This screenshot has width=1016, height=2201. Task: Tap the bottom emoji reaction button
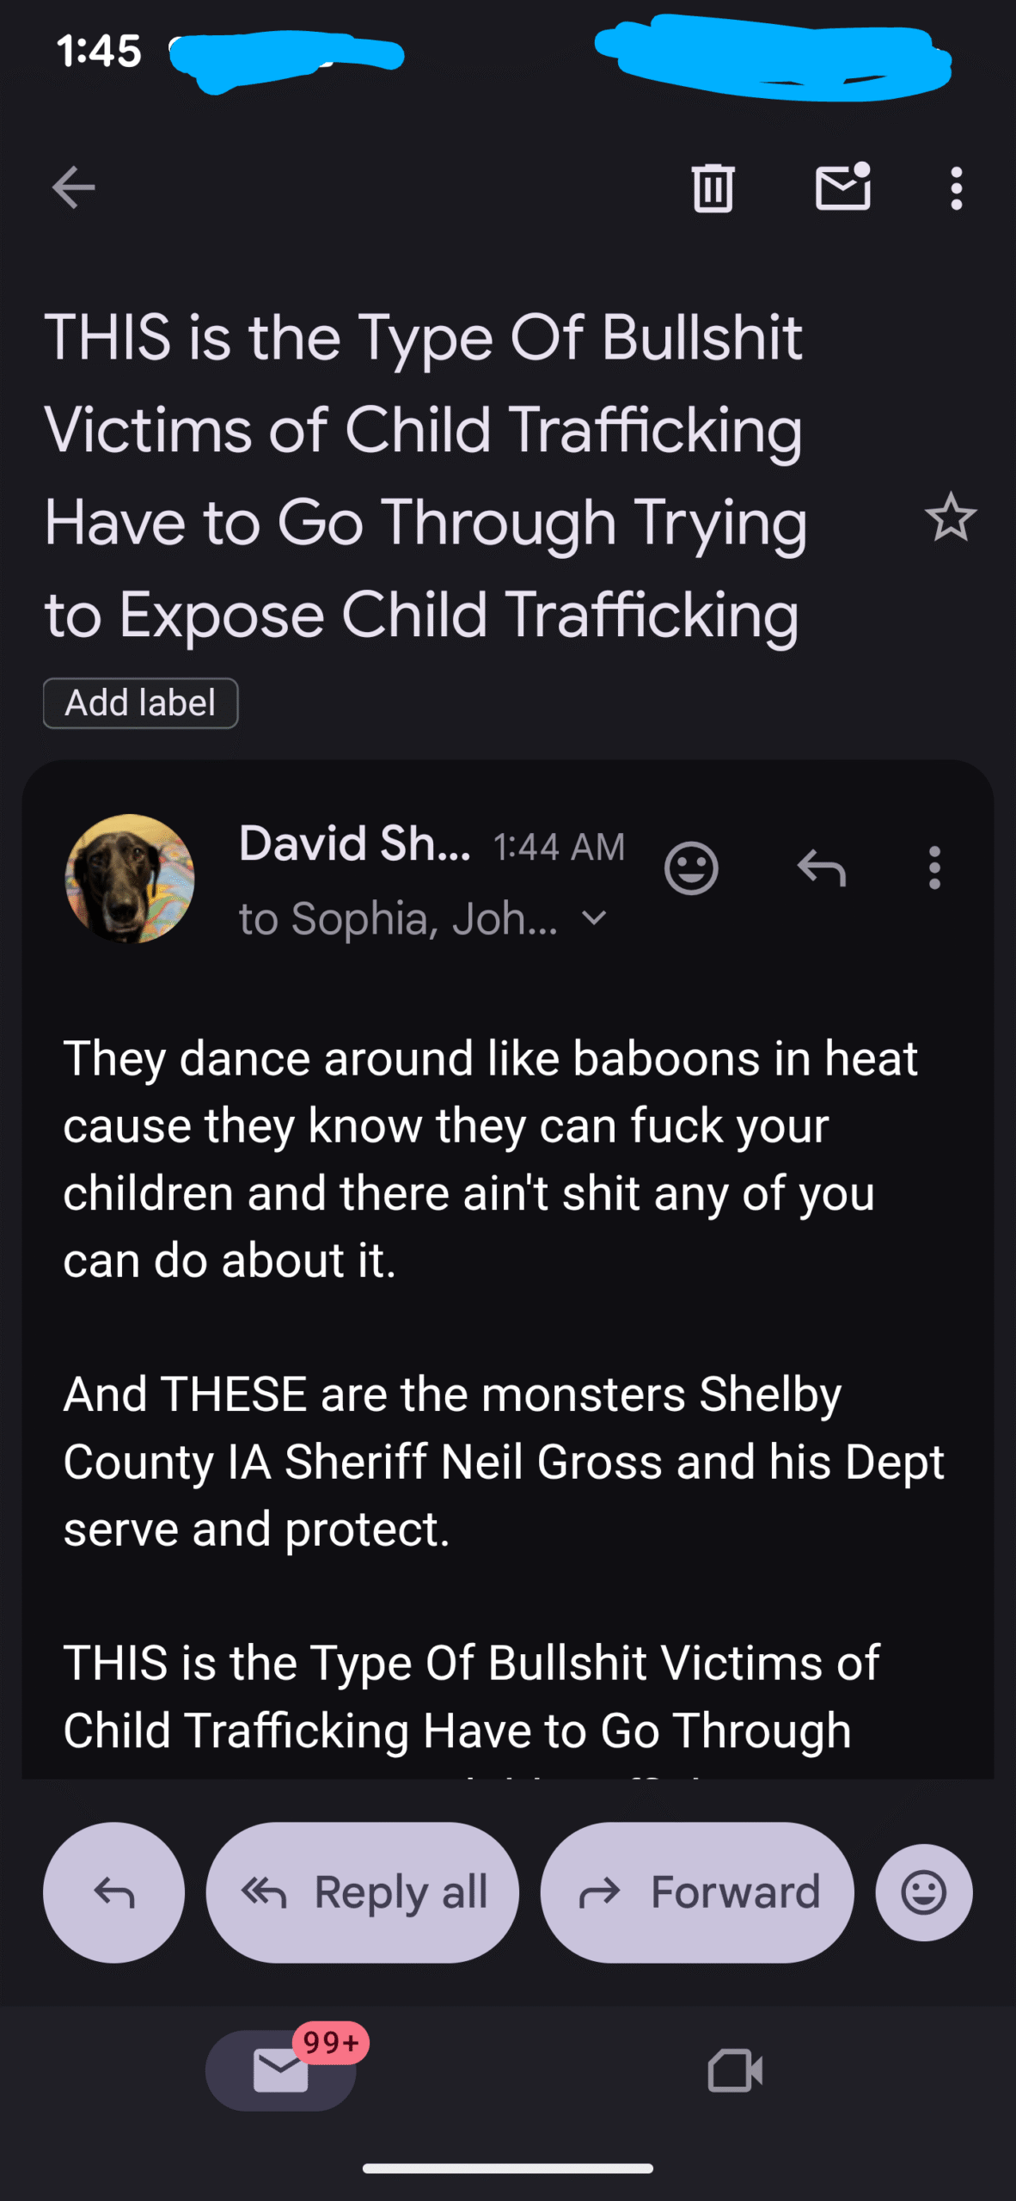click(x=924, y=1892)
